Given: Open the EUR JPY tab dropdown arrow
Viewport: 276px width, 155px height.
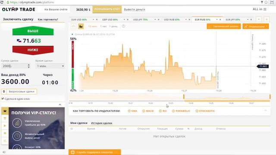Looking at the screenshot, I should 248,19.
